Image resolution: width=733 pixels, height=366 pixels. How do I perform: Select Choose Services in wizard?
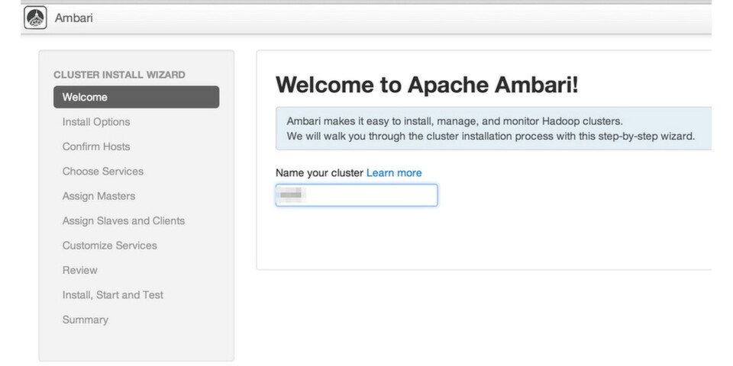103,172
